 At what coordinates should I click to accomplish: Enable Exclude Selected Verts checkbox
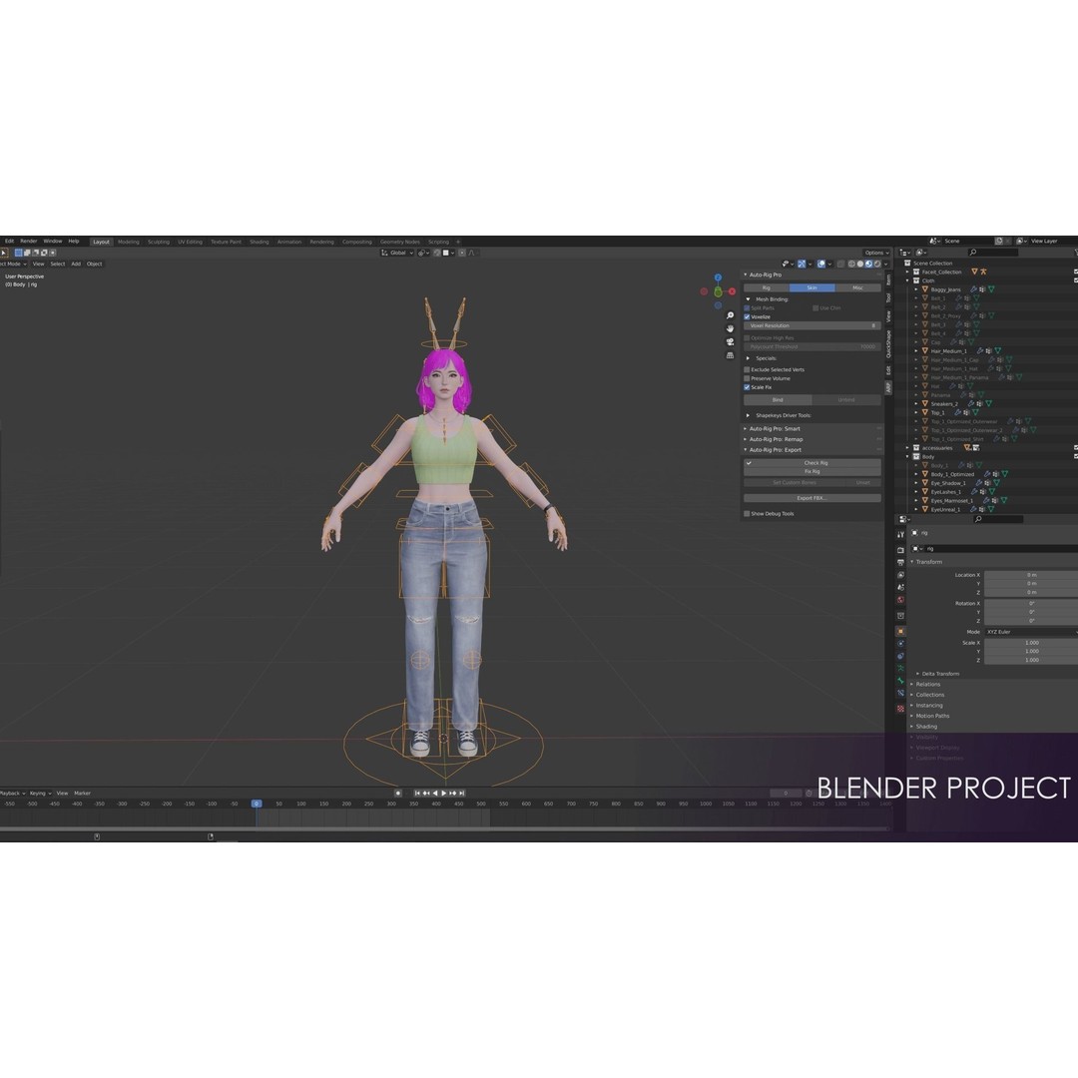pyautogui.click(x=747, y=369)
